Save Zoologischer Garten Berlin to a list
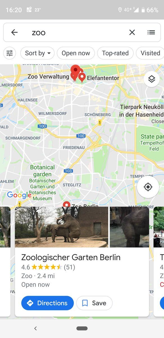 tap(94, 303)
